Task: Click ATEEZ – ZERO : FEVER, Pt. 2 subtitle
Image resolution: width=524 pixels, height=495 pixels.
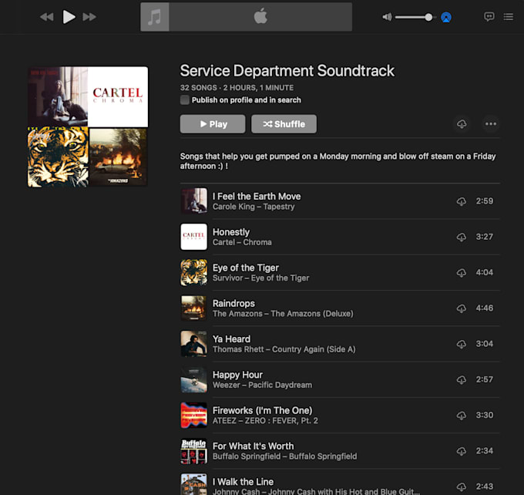Action: [265, 421]
